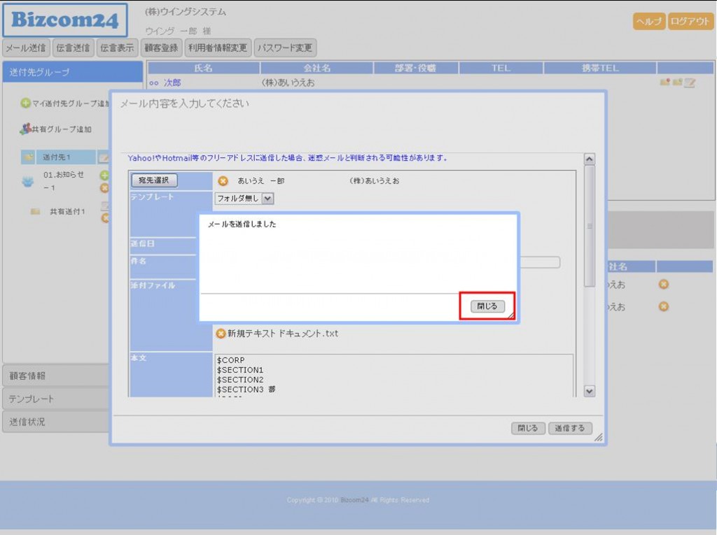Viewport: 717px width, 535px height.
Task: Expand the テンプレート sidebar section
Action: pyautogui.click(x=56, y=399)
